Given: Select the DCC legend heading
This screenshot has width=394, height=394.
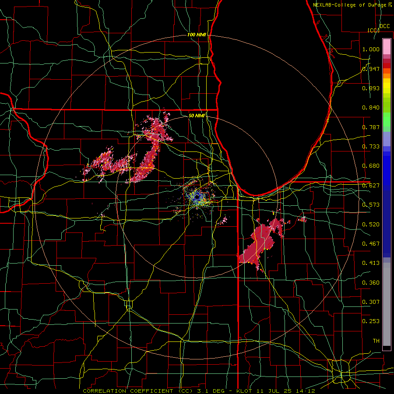Looking at the screenshot, I should (384, 26).
